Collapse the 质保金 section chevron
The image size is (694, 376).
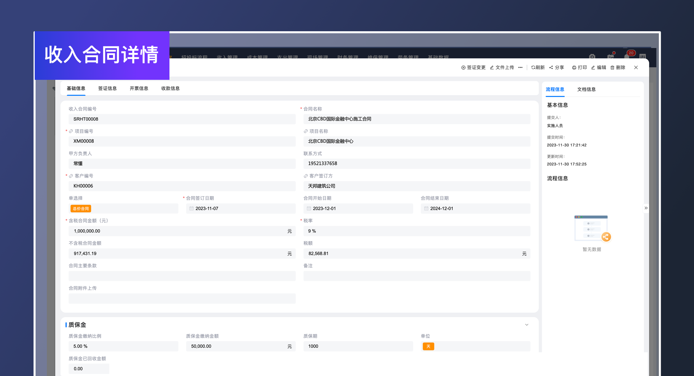pyautogui.click(x=527, y=325)
